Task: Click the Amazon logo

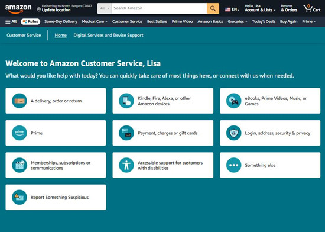Action: [18, 9]
